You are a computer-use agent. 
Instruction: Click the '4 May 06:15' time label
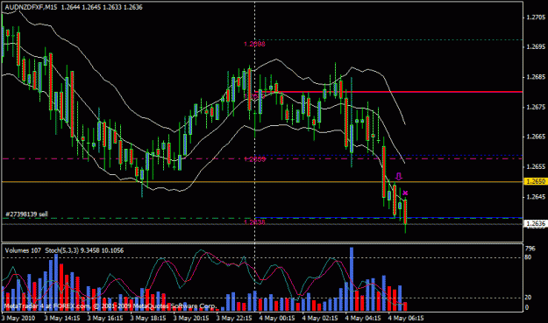point(406,318)
